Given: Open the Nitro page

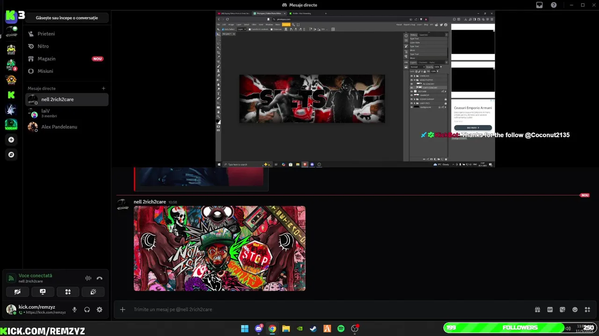Looking at the screenshot, I should [67, 46].
